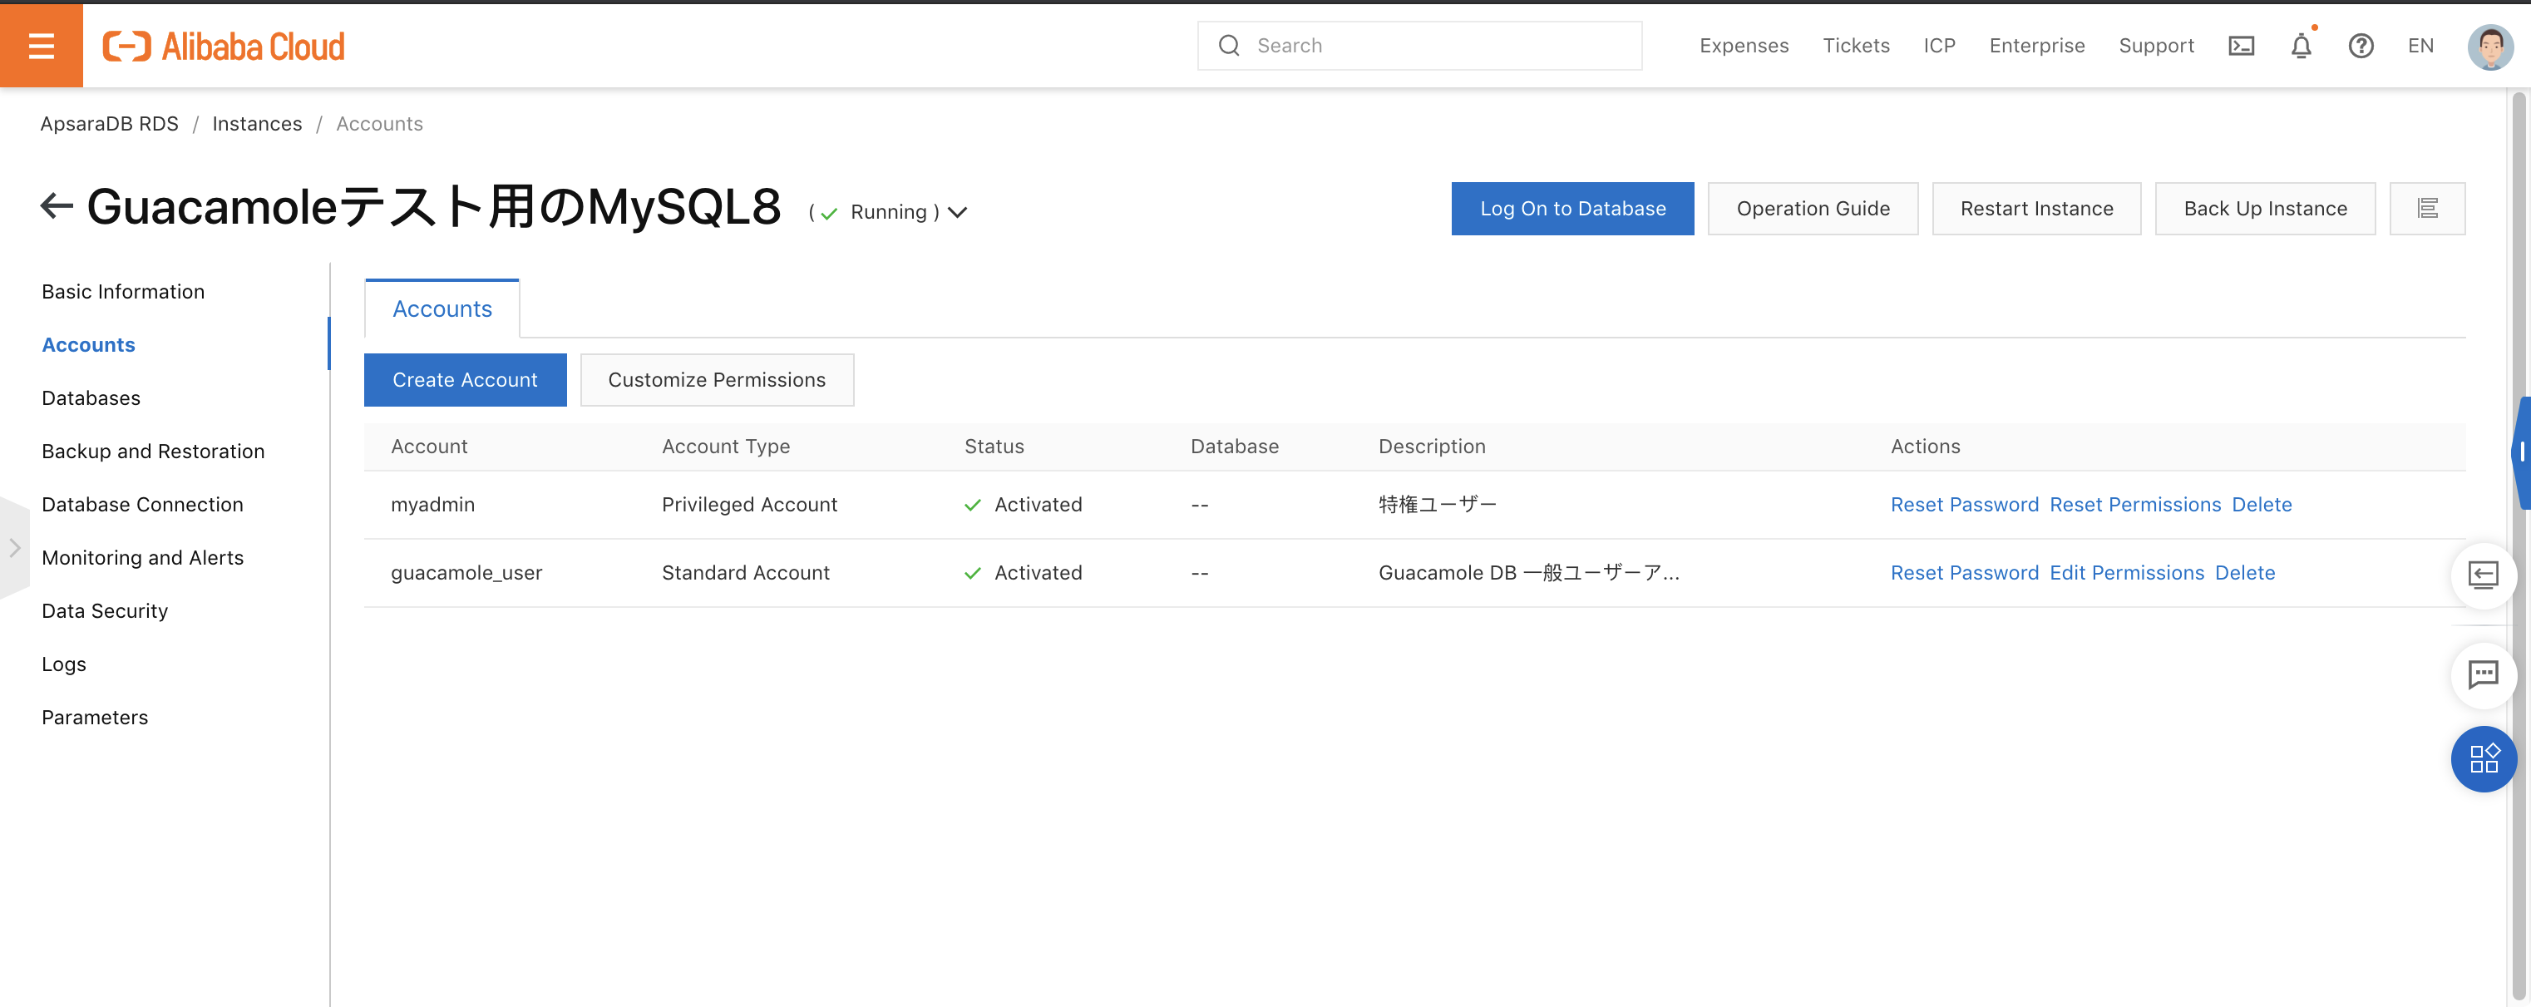The height and width of the screenshot is (1007, 2531).
Task: Click Create Account button
Action: pos(465,379)
